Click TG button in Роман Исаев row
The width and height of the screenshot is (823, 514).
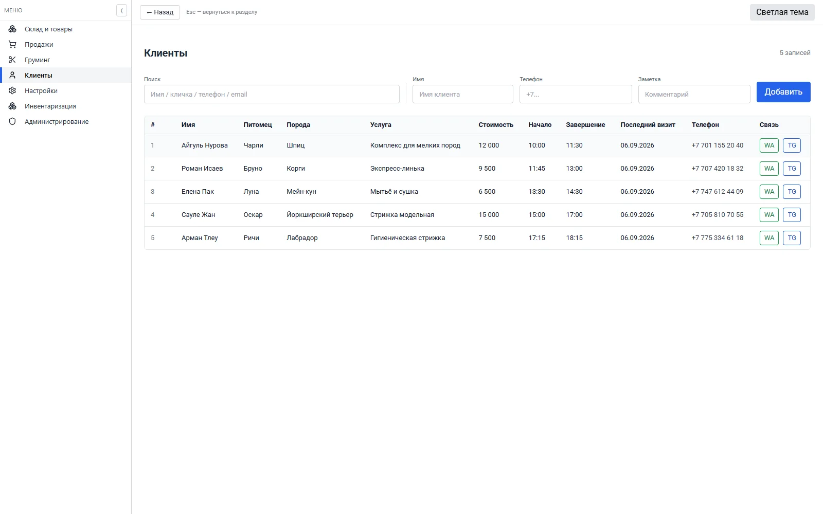tap(792, 169)
